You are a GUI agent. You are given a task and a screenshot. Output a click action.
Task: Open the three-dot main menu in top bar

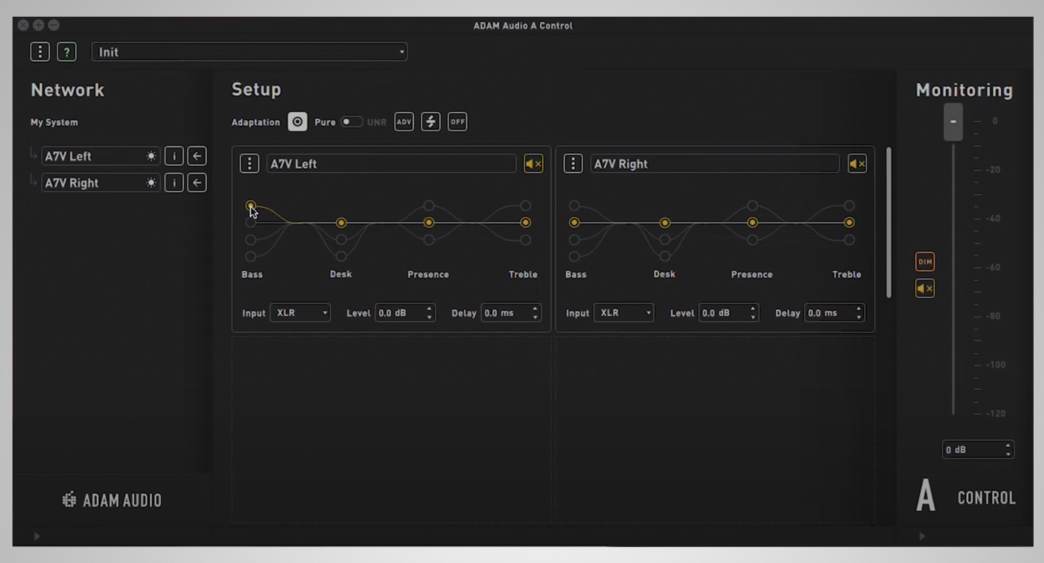click(40, 52)
